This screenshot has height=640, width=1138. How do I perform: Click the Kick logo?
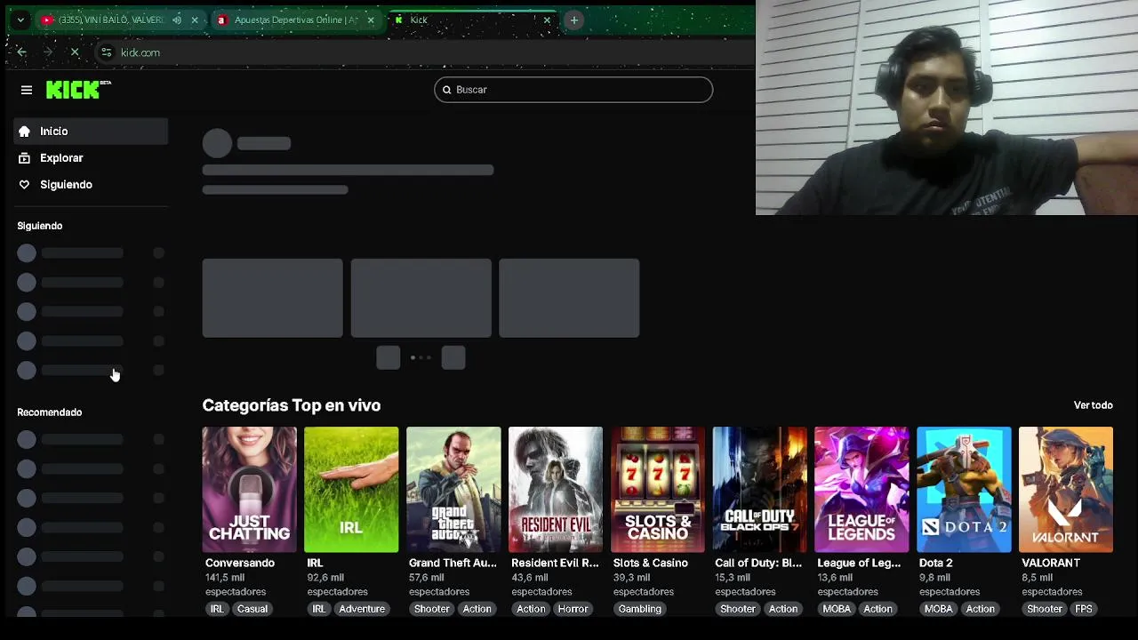(x=78, y=89)
